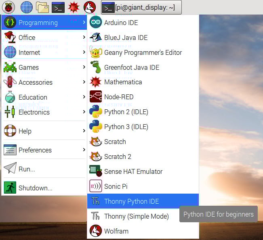This screenshot has height=240, width=263.
Task: Switch to the pi@giant_display terminal window button
Action: click(141, 7)
